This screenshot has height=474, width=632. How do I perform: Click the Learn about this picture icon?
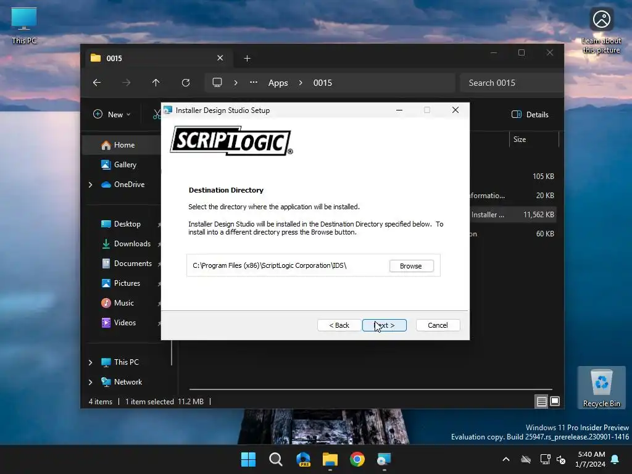coord(602,31)
